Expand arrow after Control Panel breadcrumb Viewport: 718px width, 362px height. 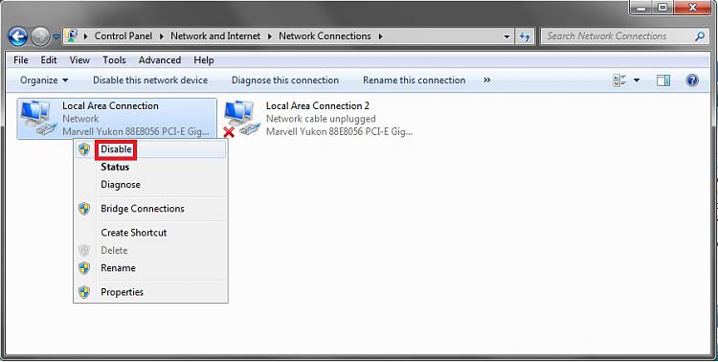click(161, 36)
